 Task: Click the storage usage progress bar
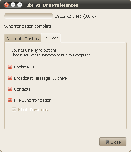(29, 16)
